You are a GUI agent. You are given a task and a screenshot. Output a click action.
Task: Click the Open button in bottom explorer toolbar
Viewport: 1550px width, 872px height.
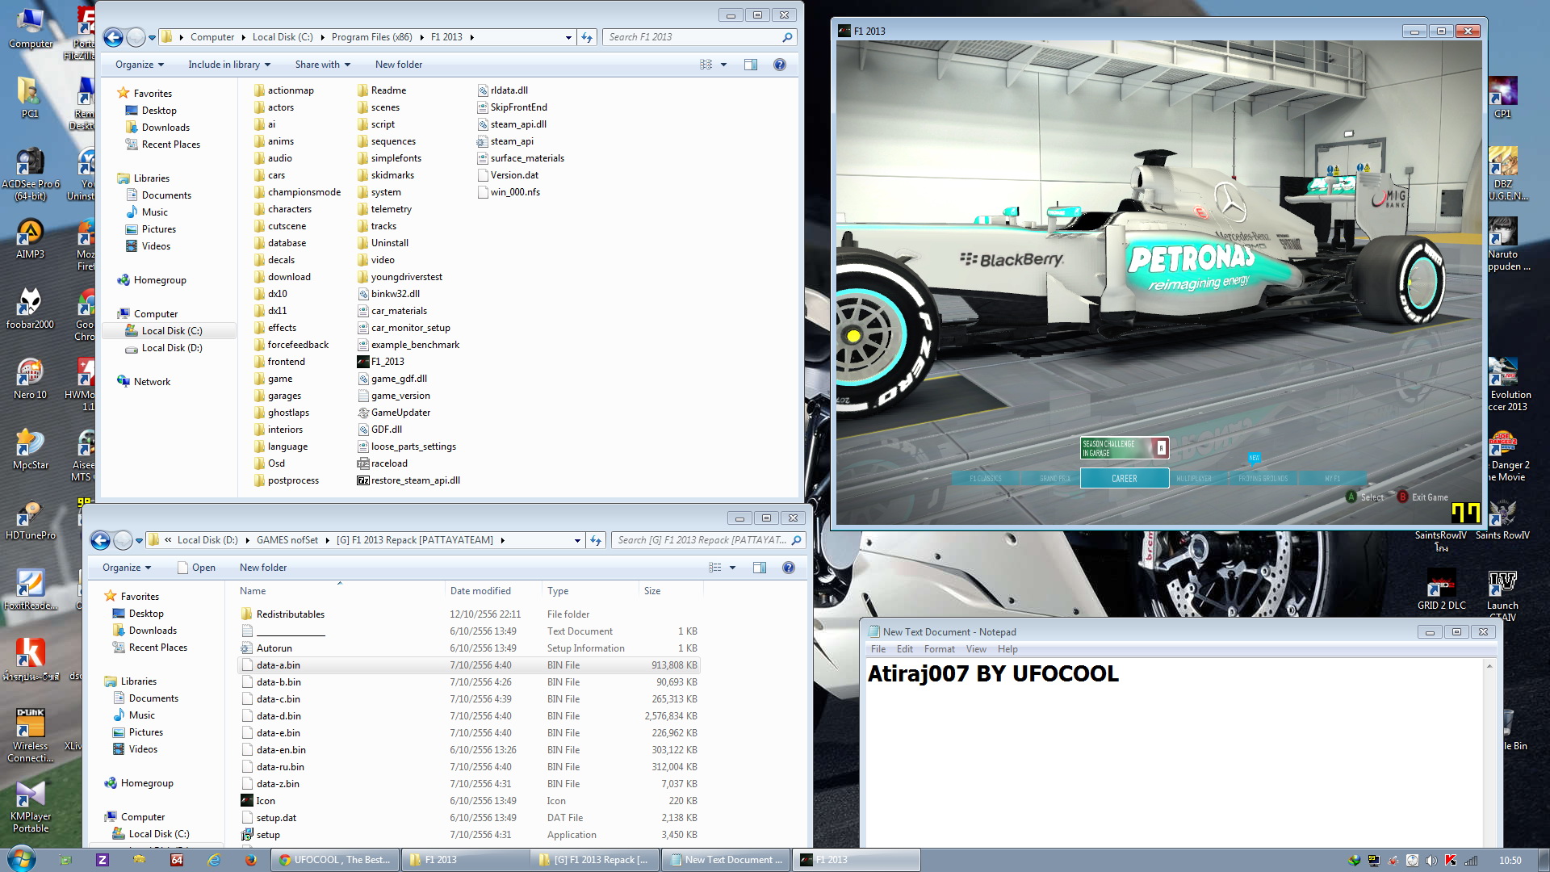pyautogui.click(x=196, y=568)
